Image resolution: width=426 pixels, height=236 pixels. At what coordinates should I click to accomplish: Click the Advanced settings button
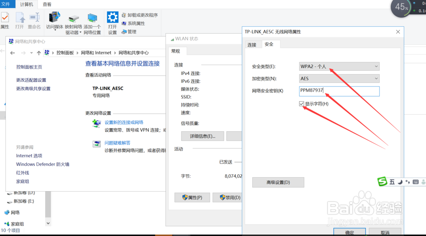point(278,182)
